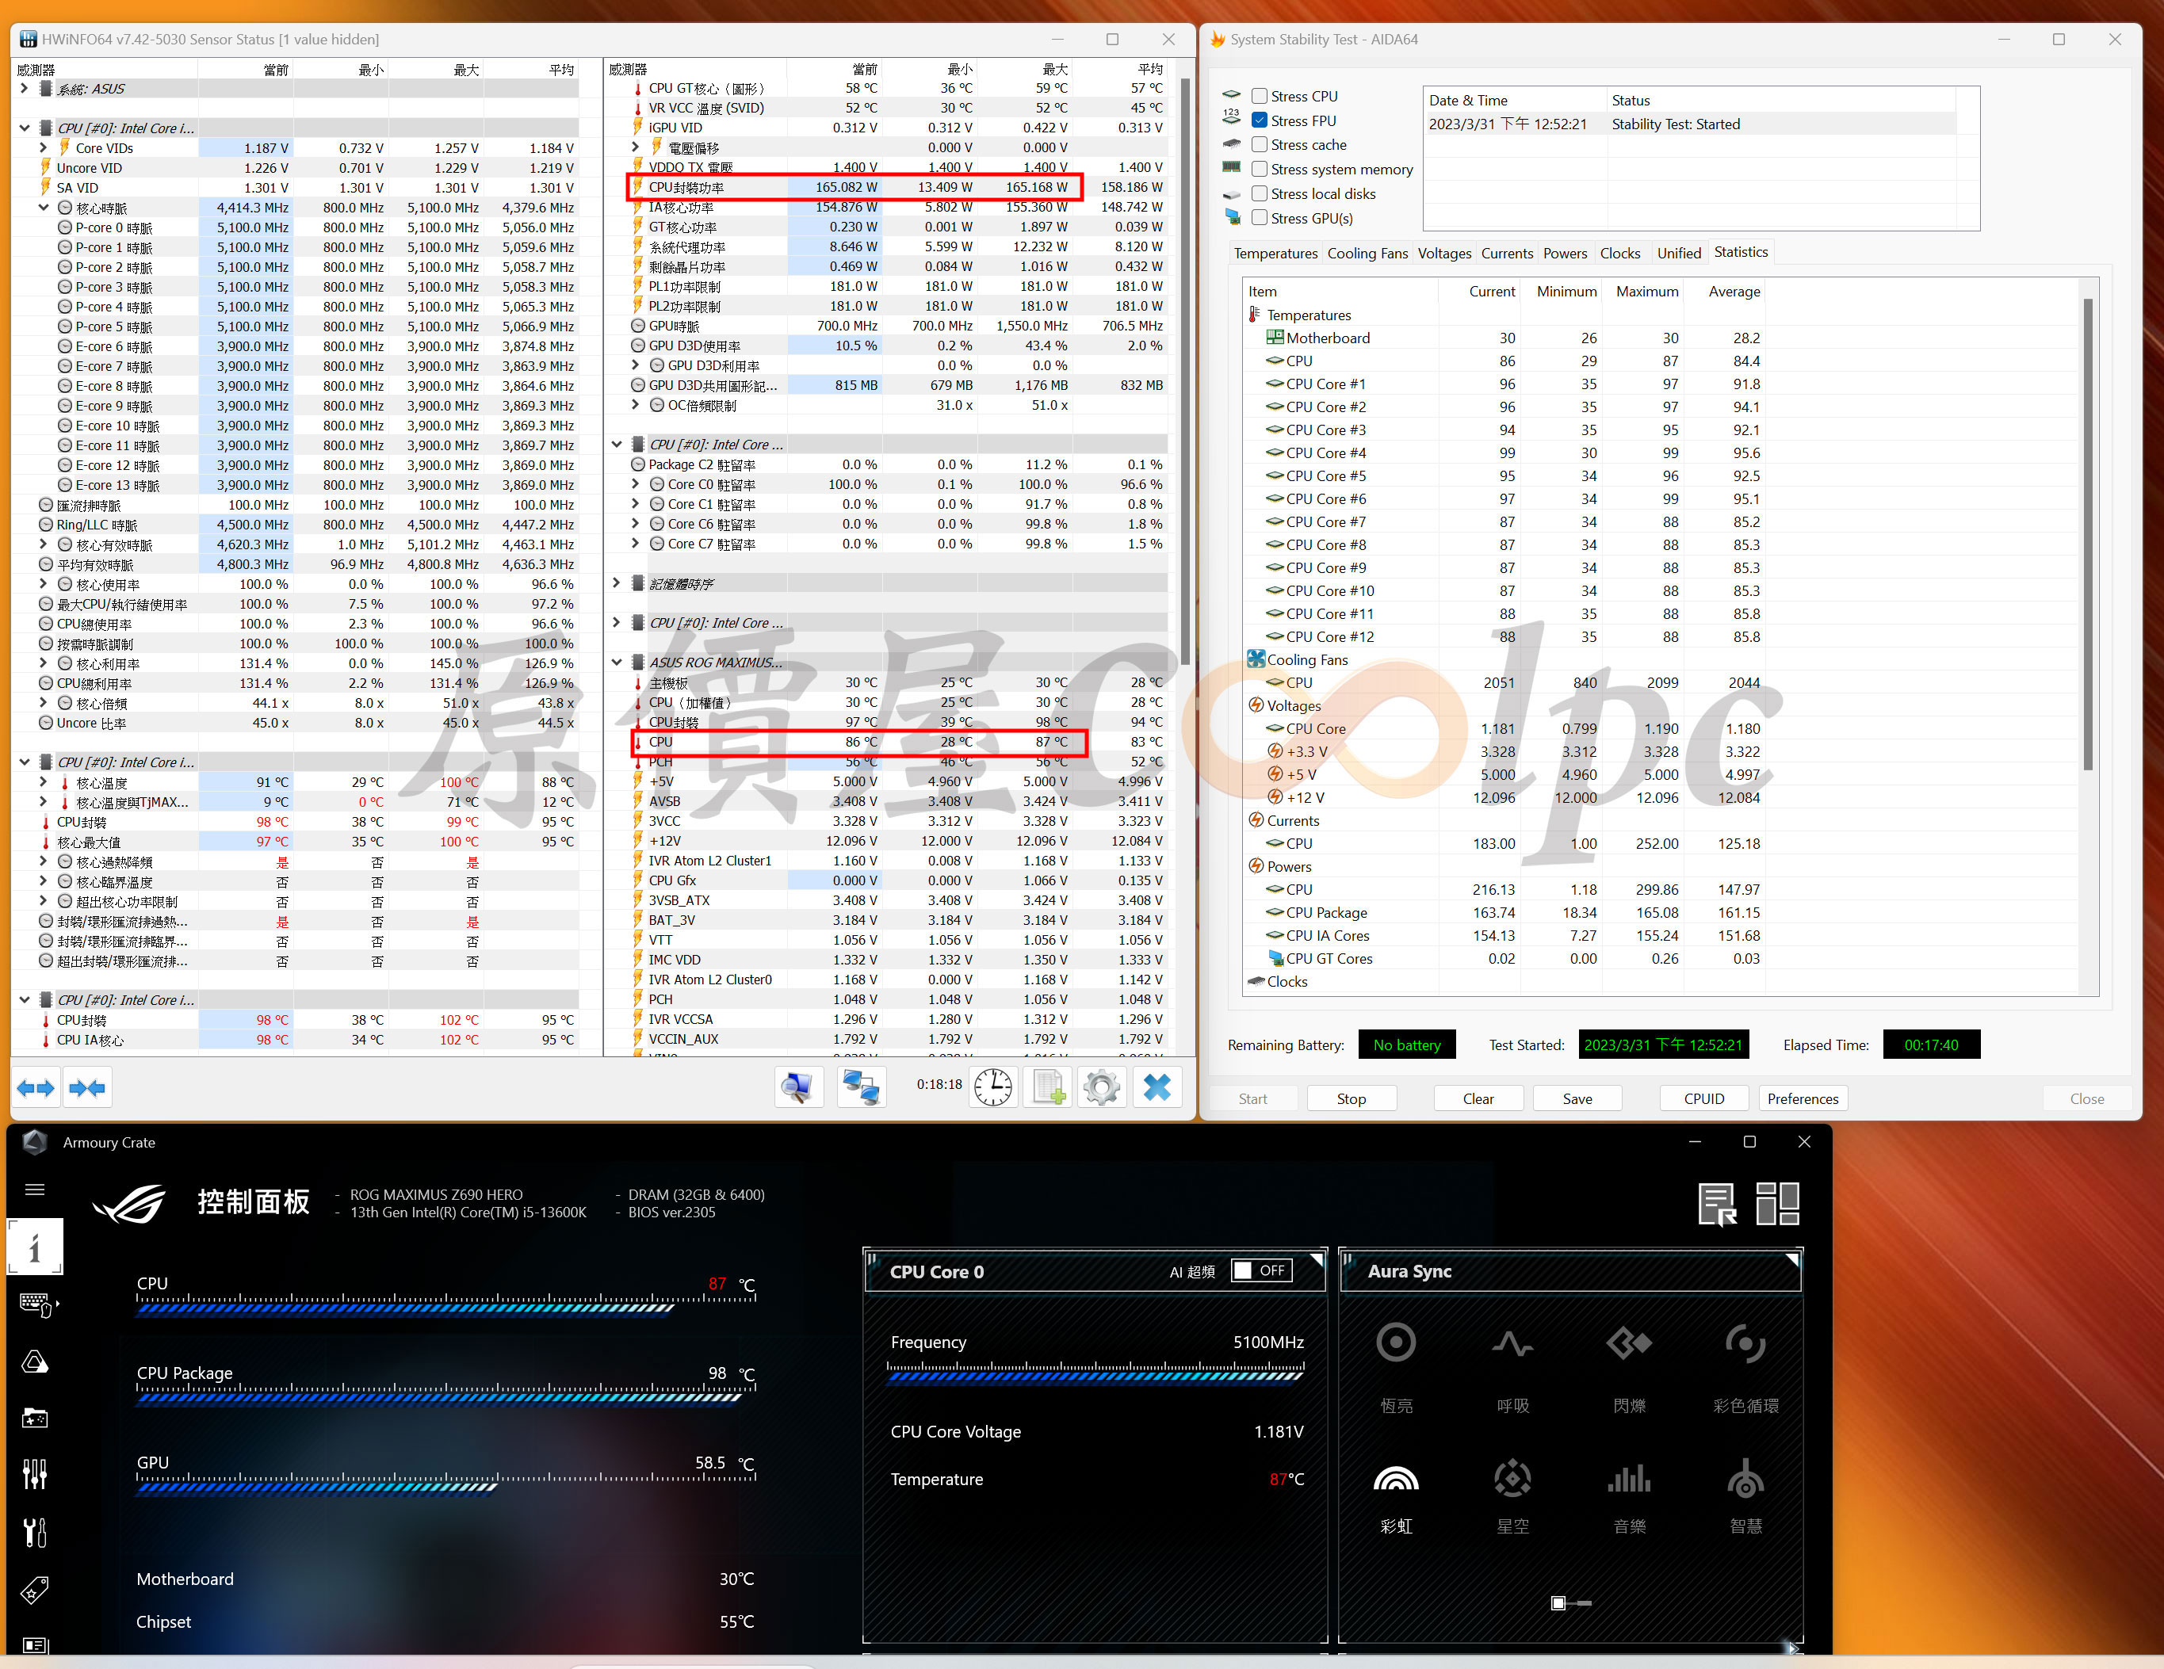Click AIDA64 statistics list vertical scrollbar

click(2088, 535)
